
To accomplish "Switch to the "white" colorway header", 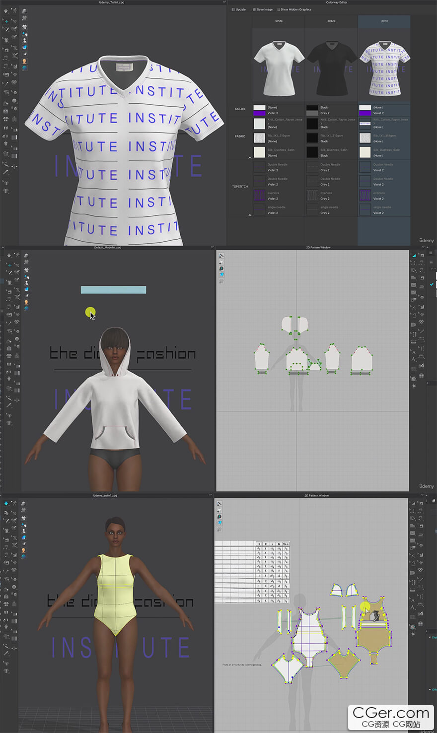I will click(279, 21).
